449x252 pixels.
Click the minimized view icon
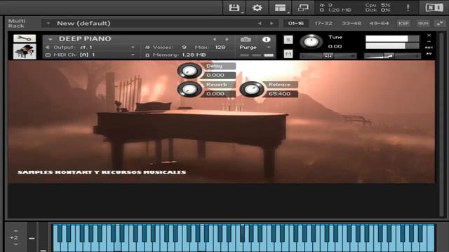303,8
